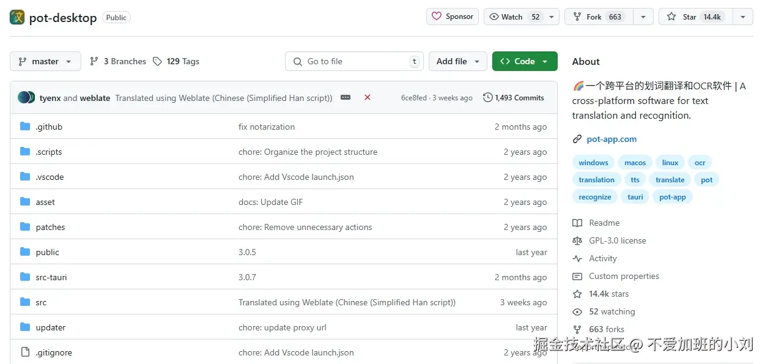Screen dimensions: 765x364
Task: Expand commit message ellipsis button
Action: (x=346, y=97)
